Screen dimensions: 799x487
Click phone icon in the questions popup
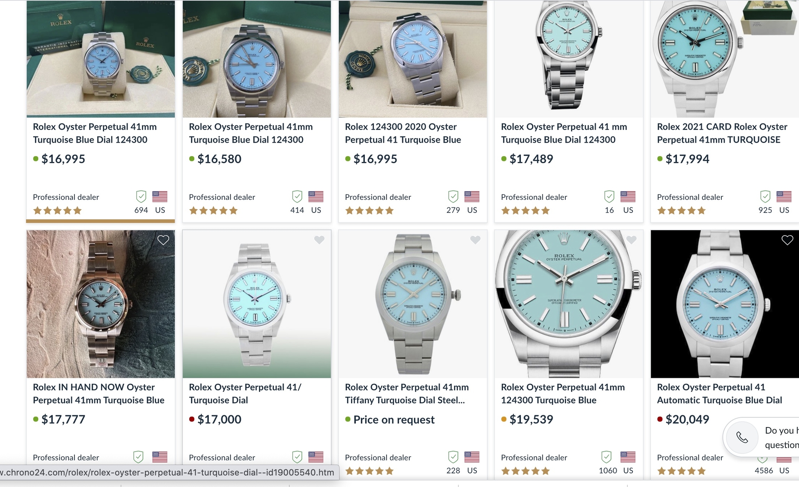pyautogui.click(x=742, y=438)
